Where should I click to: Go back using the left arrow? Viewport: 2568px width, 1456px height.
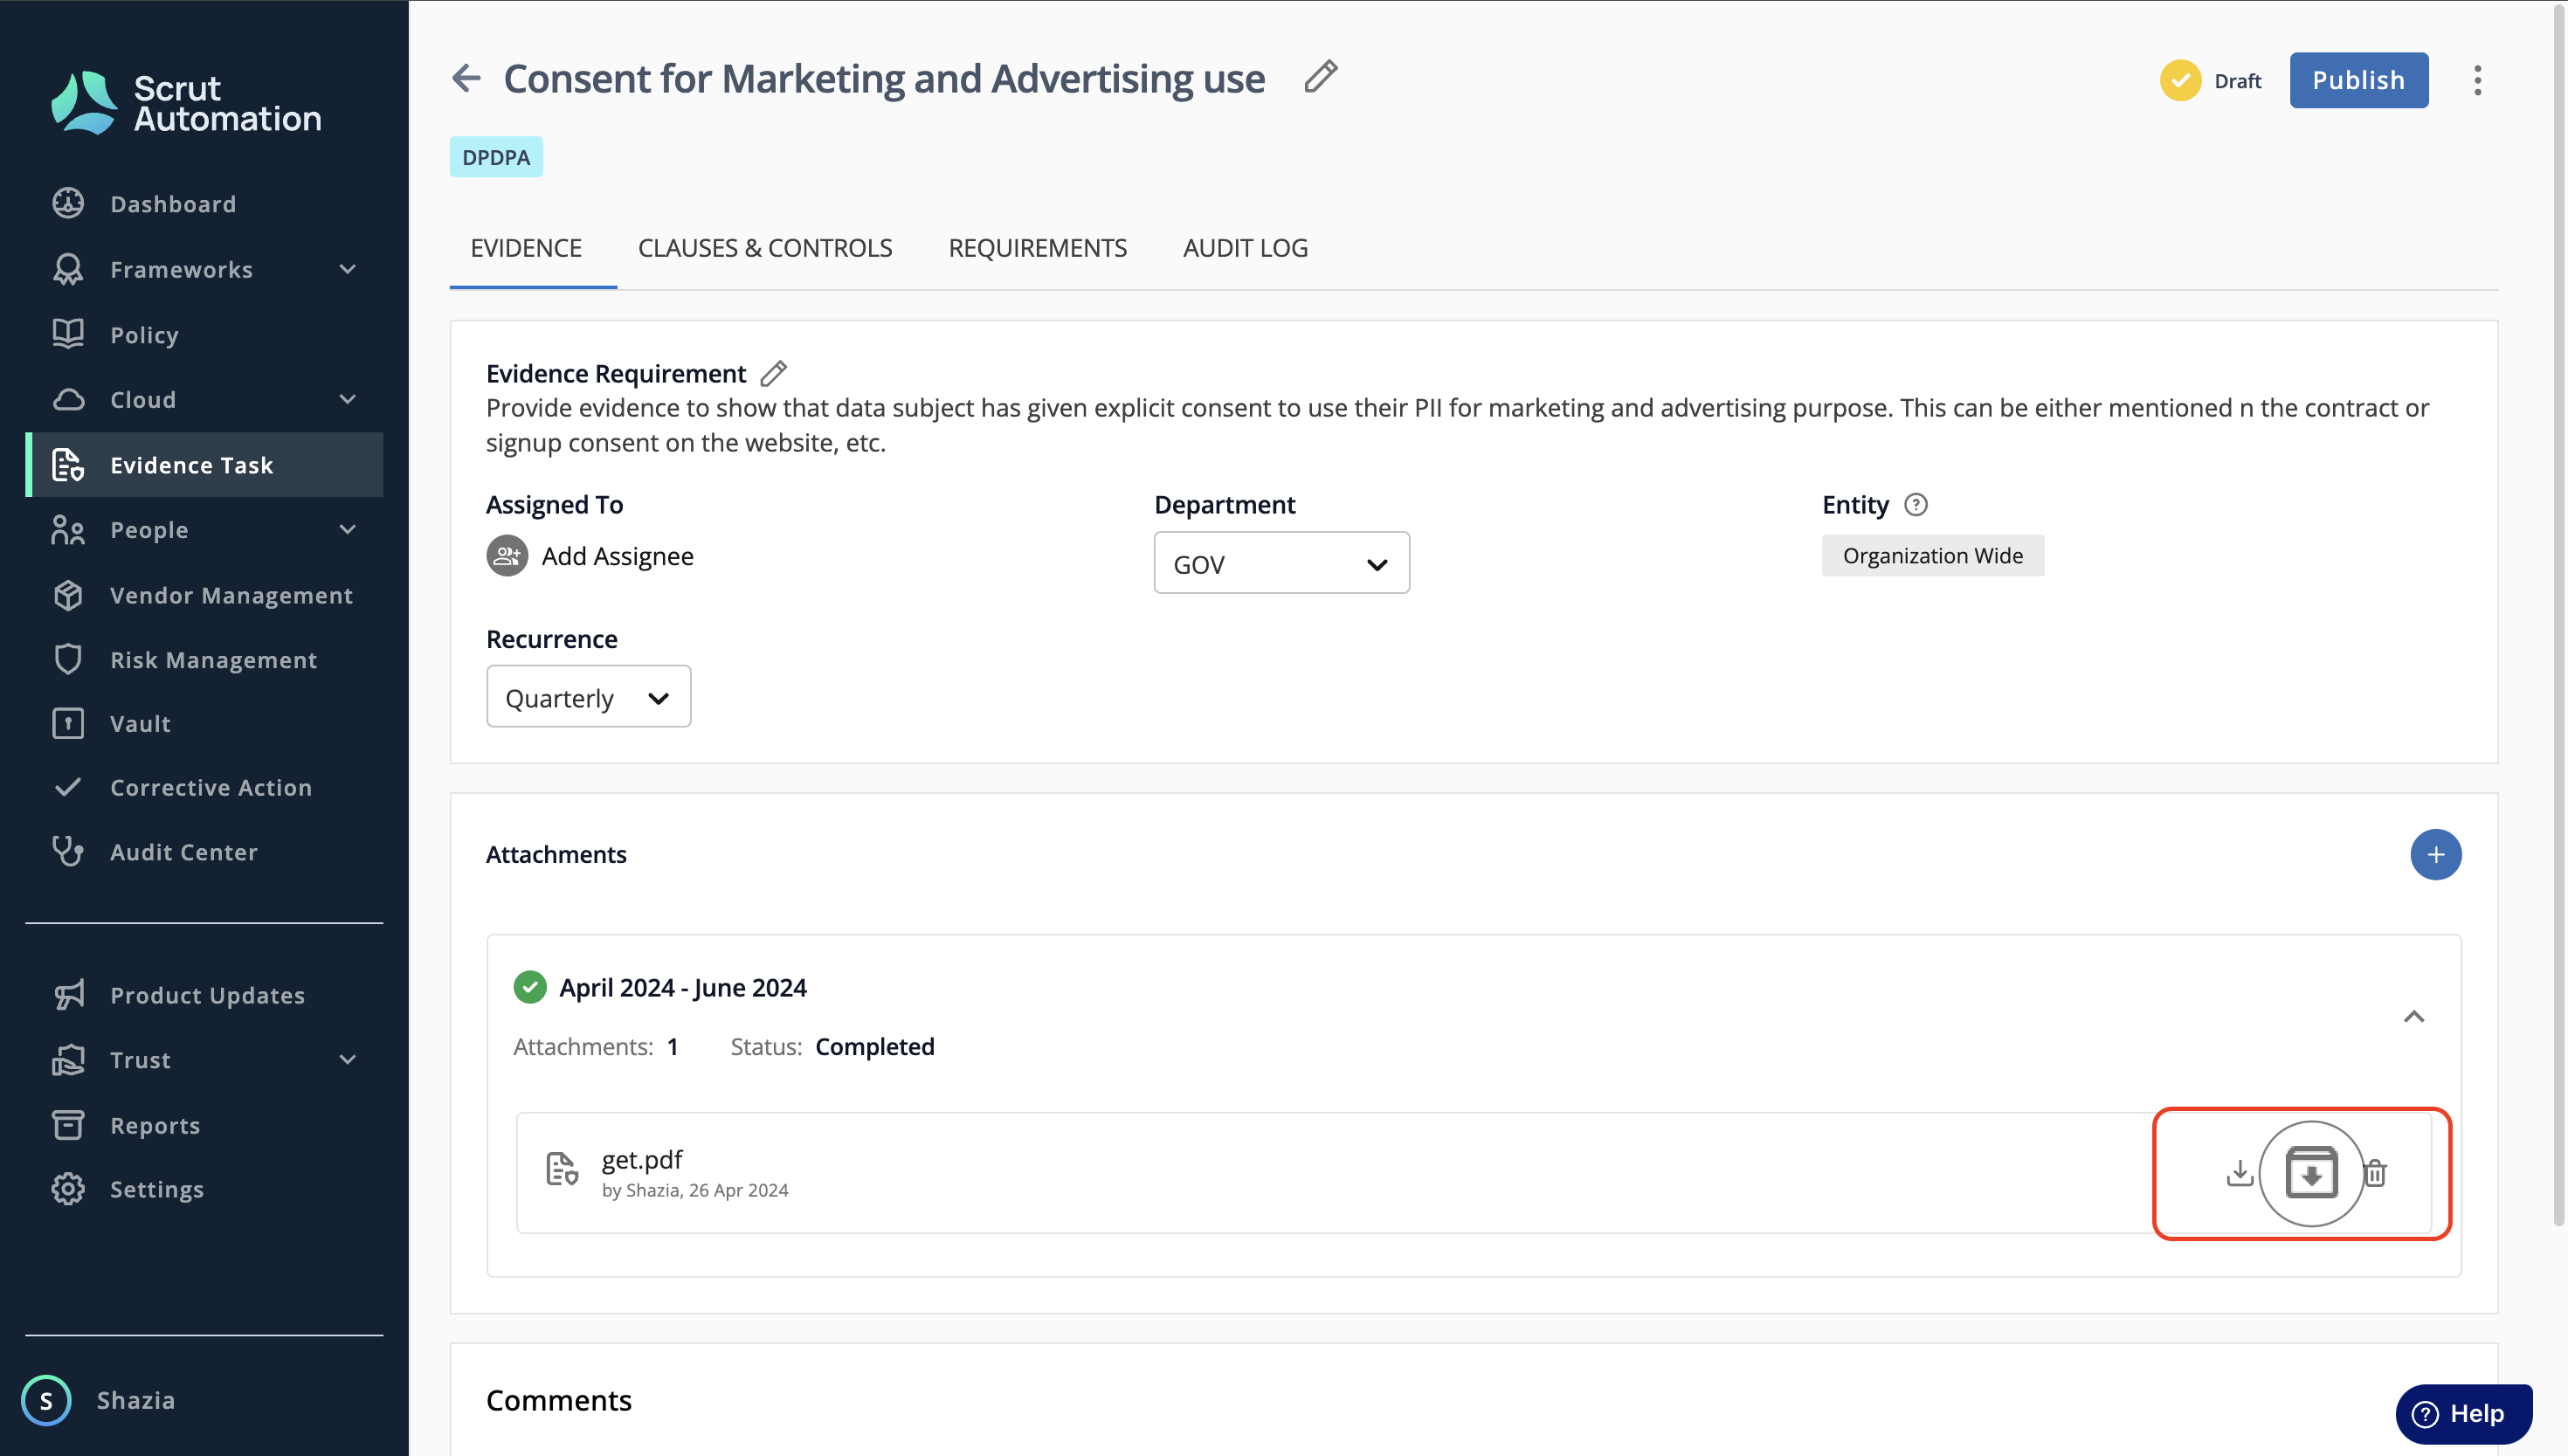[466, 78]
